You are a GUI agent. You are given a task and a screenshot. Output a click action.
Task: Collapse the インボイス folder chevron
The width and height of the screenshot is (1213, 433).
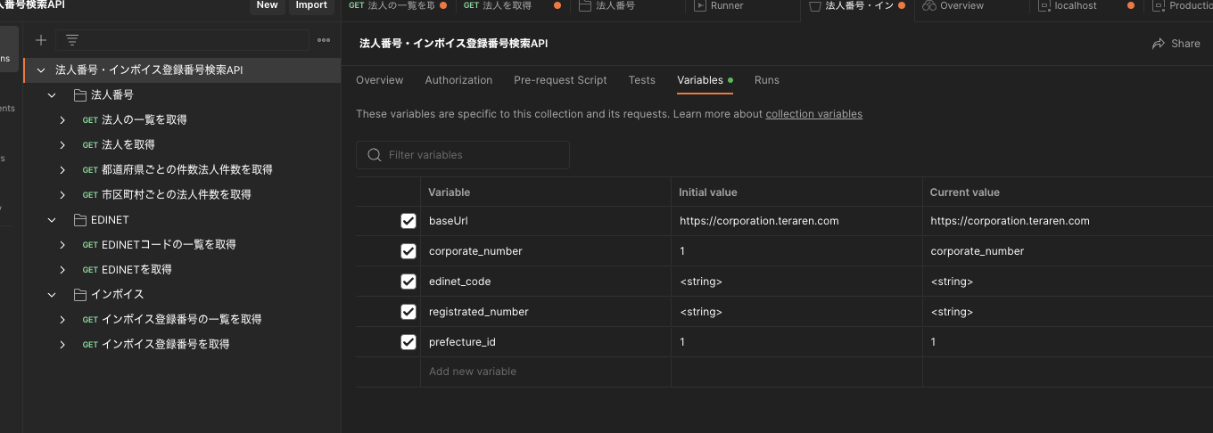52,294
